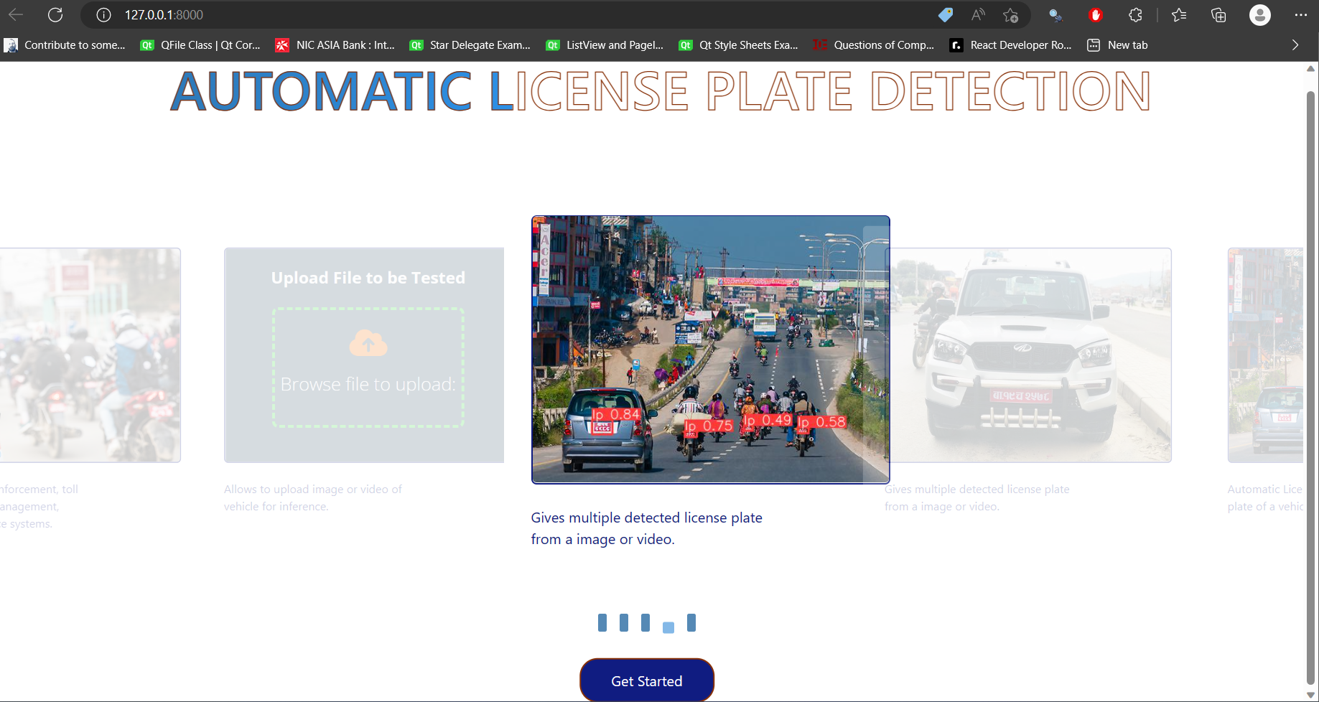This screenshot has width=1319, height=702.
Task: Expand the hidden bookmarks chevron
Action: [1295, 45]
